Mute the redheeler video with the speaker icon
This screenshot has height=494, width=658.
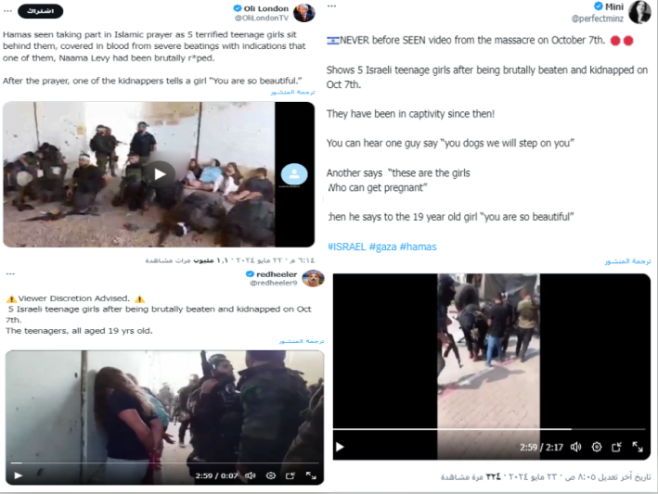point(250,475)
